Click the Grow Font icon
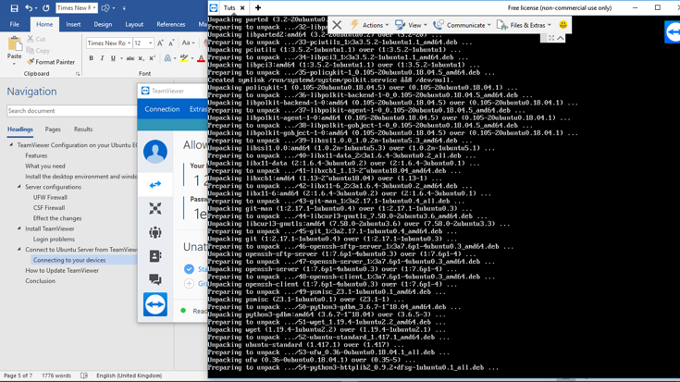 click(160, 43)
